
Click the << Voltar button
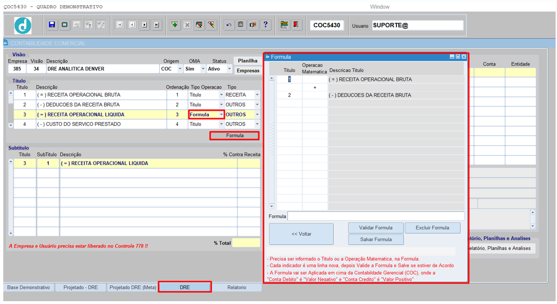pos(301,234)
